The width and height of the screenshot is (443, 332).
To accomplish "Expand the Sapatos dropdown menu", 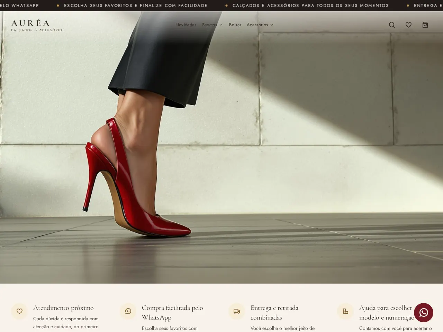I will pos(212,25).
